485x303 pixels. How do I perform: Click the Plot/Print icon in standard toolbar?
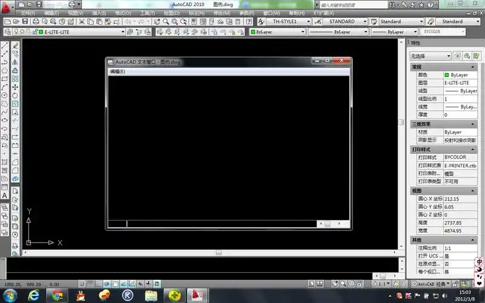[x=36, y=21]
